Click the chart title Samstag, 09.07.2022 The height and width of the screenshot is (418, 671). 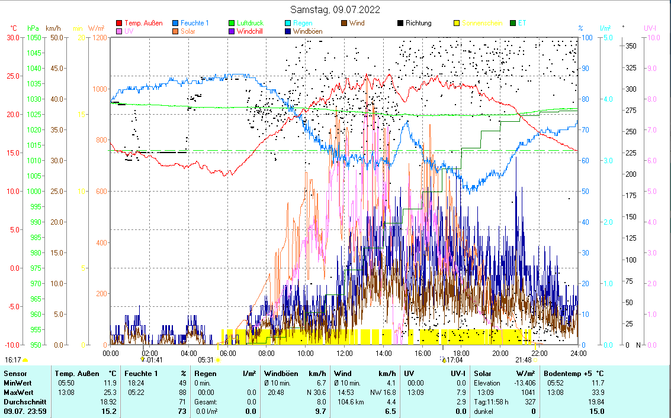pyautogui.click(x=335, y=9)
